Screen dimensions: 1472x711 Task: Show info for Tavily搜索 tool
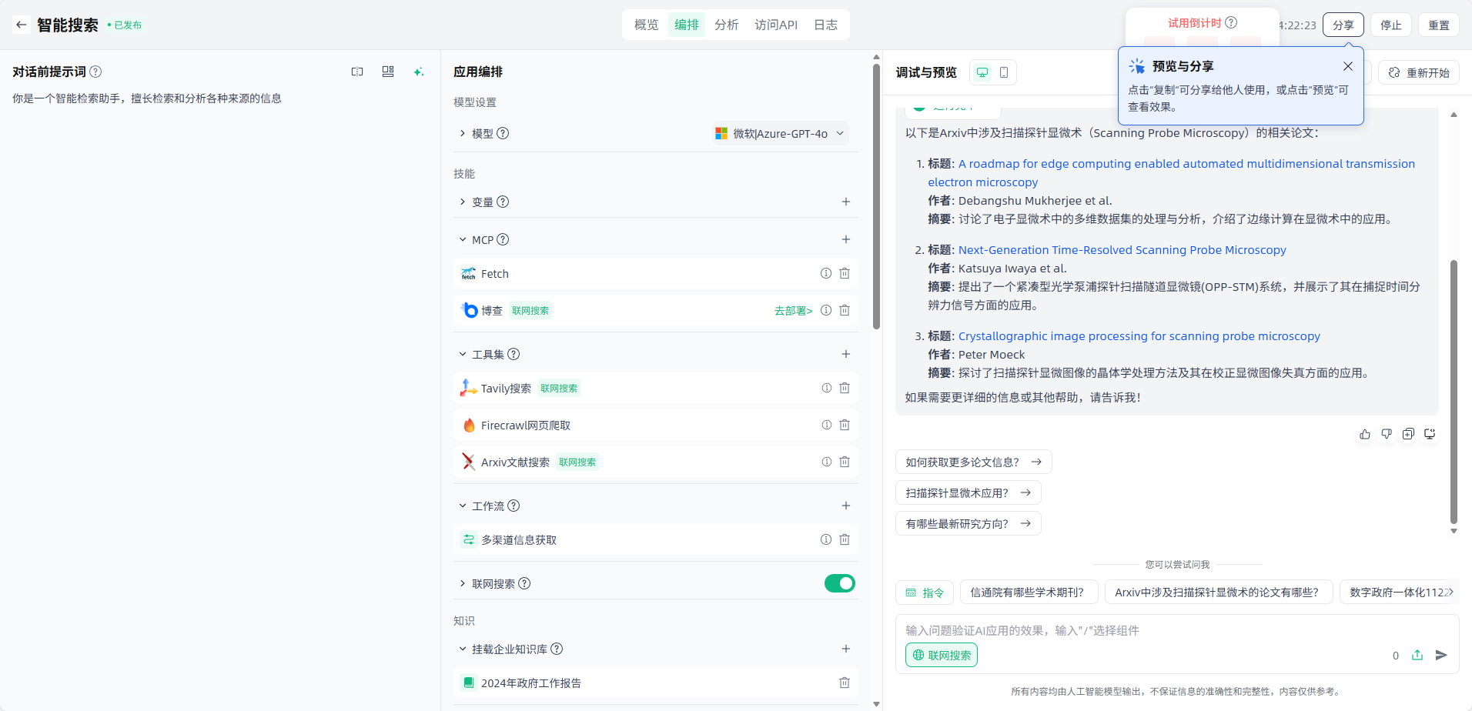[x=826, y=388]
